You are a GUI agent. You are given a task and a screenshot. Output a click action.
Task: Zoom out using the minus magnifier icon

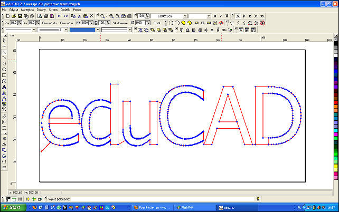coord(117,16)
